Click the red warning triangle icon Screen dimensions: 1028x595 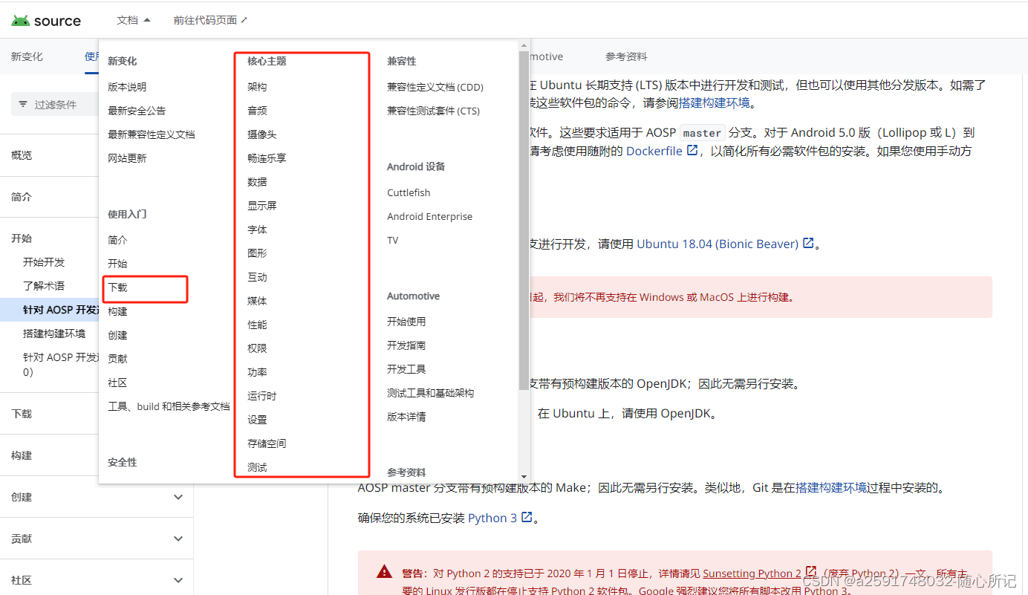tap(384, 571)
